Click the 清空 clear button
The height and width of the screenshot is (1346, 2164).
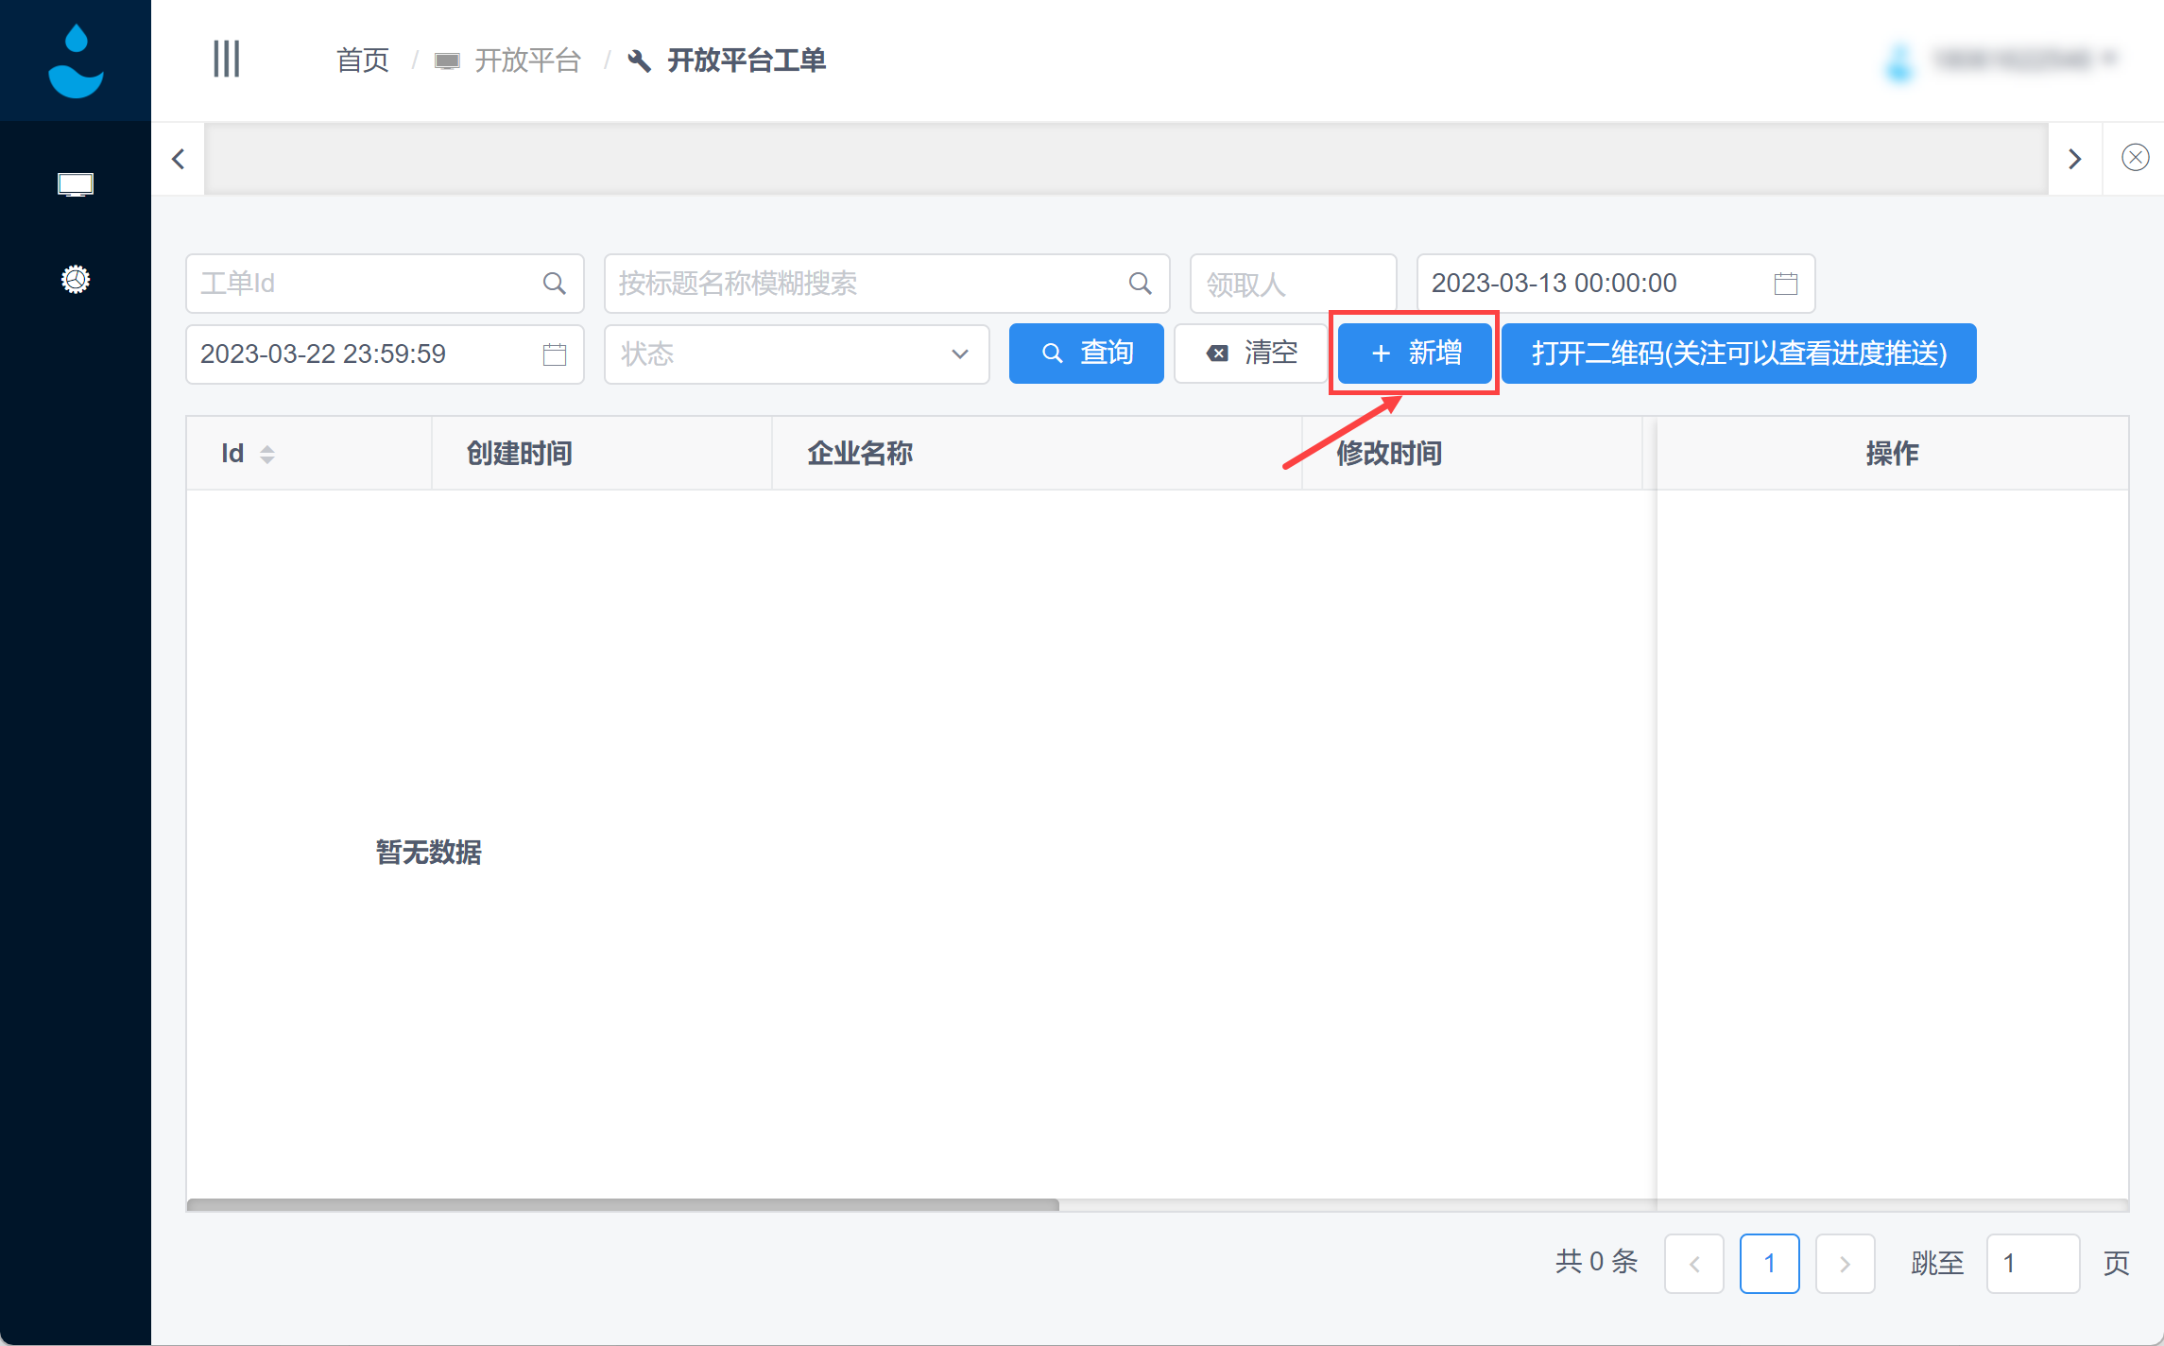click(1251, 354)
